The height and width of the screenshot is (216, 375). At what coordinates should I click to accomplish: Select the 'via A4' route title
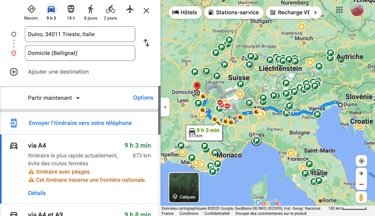37,146
